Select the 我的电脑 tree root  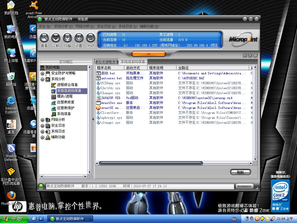pos(52,67)
